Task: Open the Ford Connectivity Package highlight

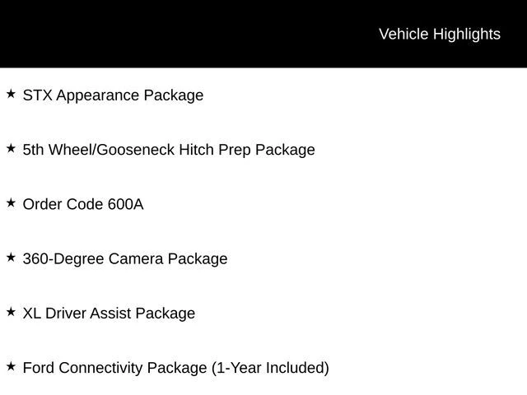Action: click(x=175, y=368)
